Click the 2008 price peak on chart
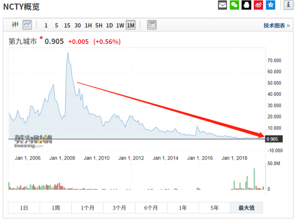This screenshot has height=222, width=296. [x=68, y=53]
